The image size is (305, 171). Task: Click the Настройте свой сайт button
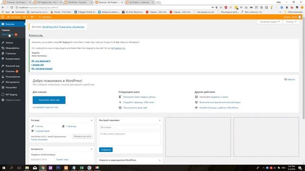point(49,100)
